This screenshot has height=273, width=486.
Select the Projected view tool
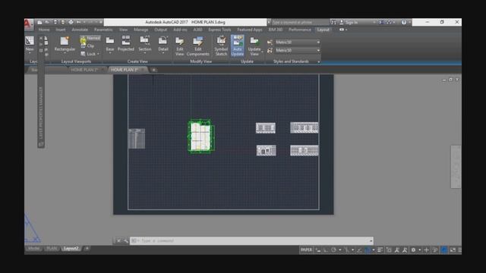pyautogui.click(x=125, y=43)
